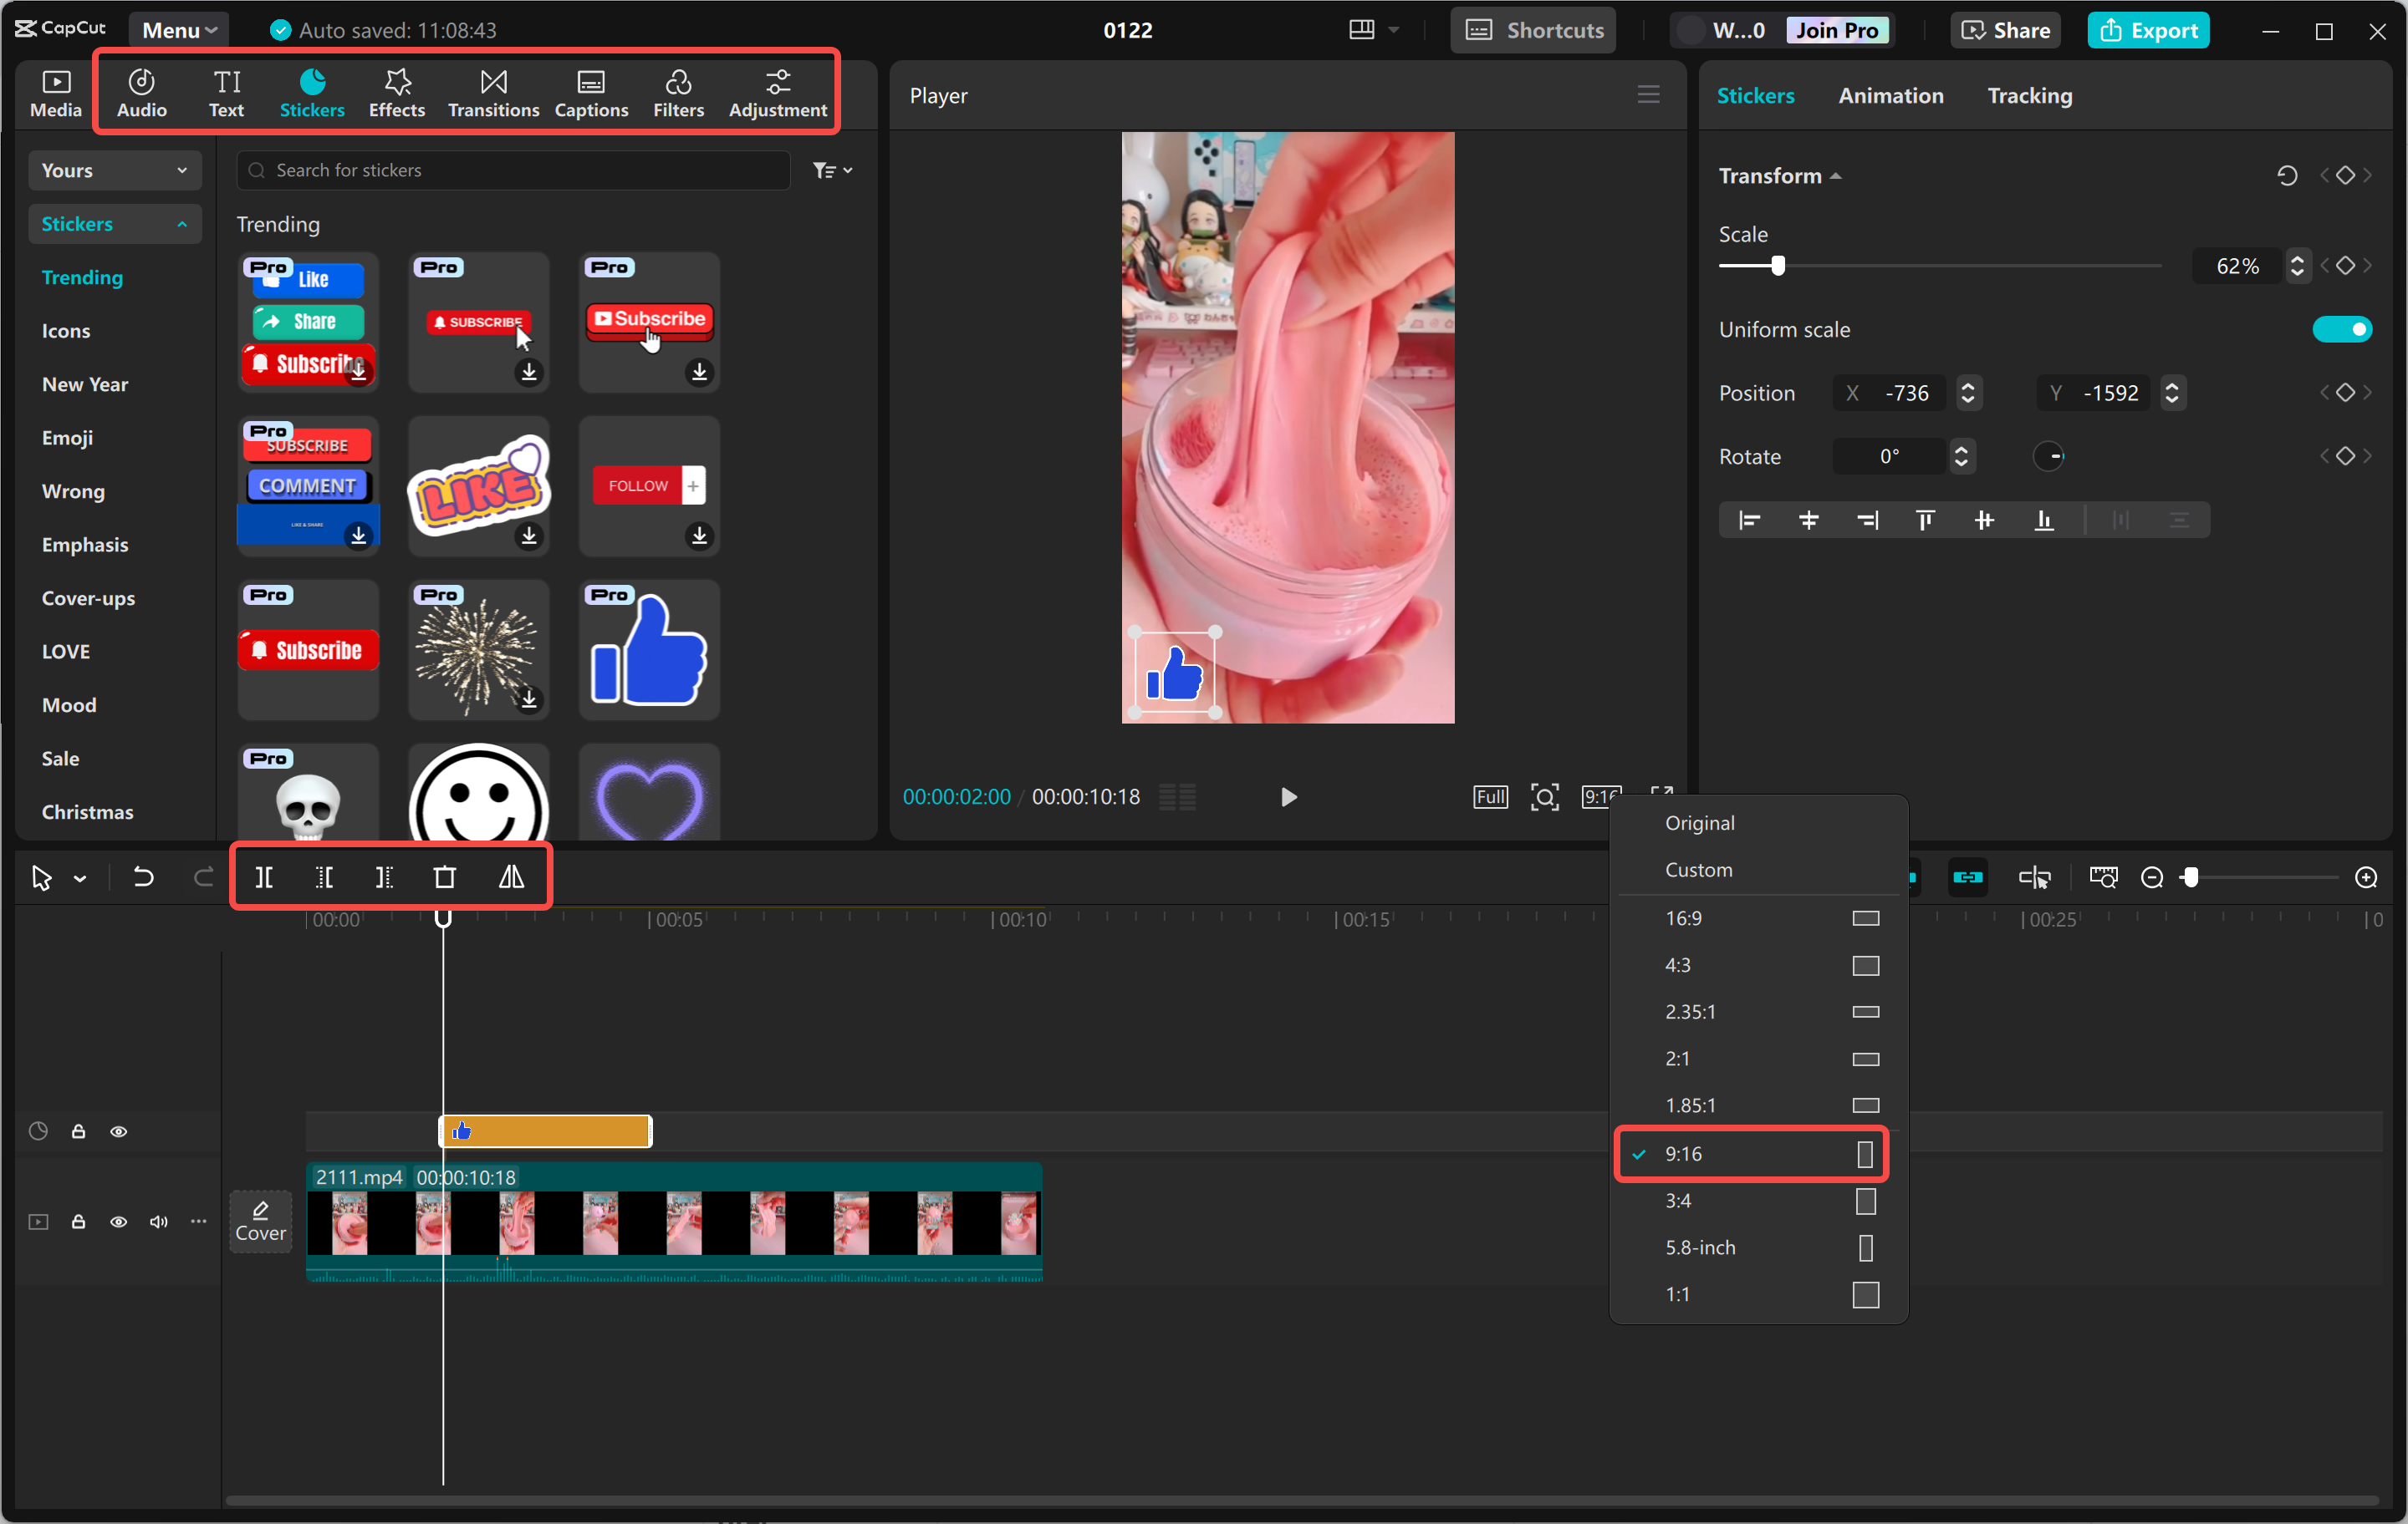Mirror the selected sticker
This screenshot has height=1524, width=2408.
pyautogui.click(x=511, y=876)
